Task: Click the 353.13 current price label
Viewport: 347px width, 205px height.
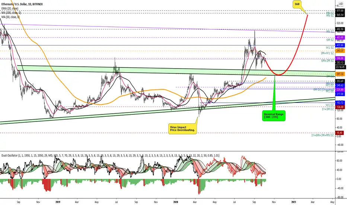Action: 340,63
